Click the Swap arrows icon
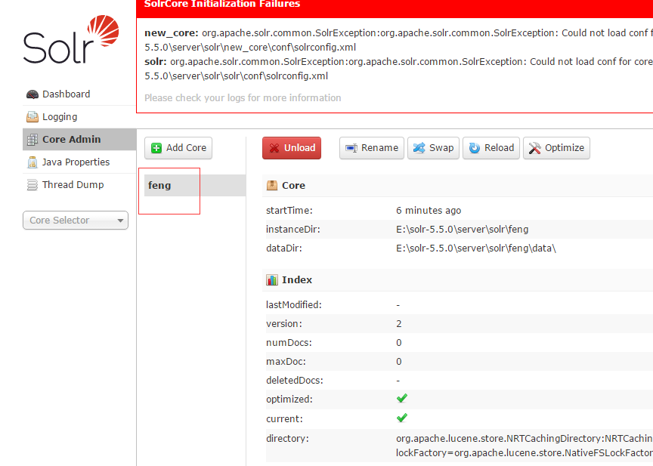Screen dimensions: 653x466 [x=419, y=148]
